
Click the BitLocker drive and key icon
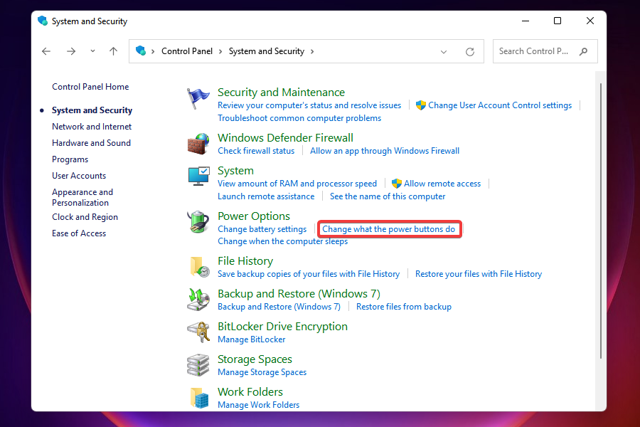point(198,332)
